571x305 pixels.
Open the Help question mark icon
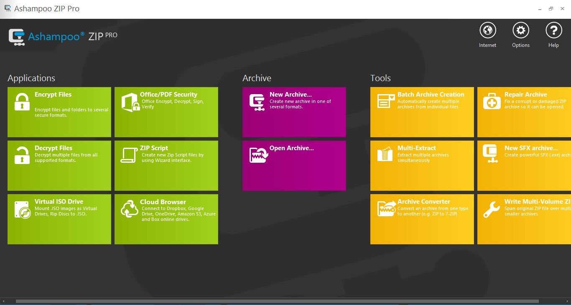pyautogui.click(x=553, y=31)
